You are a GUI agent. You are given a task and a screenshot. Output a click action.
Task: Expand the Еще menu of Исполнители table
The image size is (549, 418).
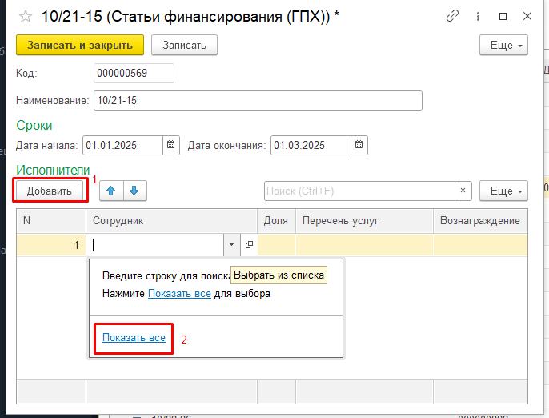pos(503,191)
